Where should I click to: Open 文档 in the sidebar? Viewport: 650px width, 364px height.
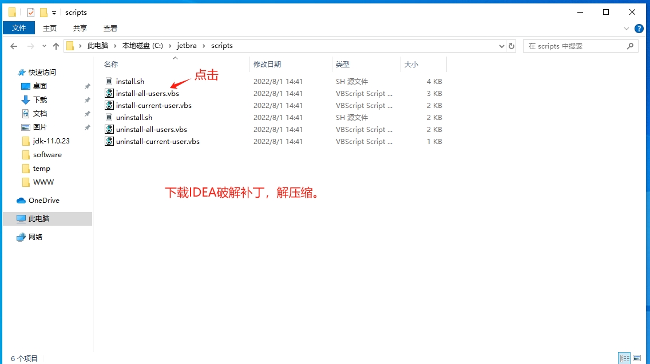point(40,114)
